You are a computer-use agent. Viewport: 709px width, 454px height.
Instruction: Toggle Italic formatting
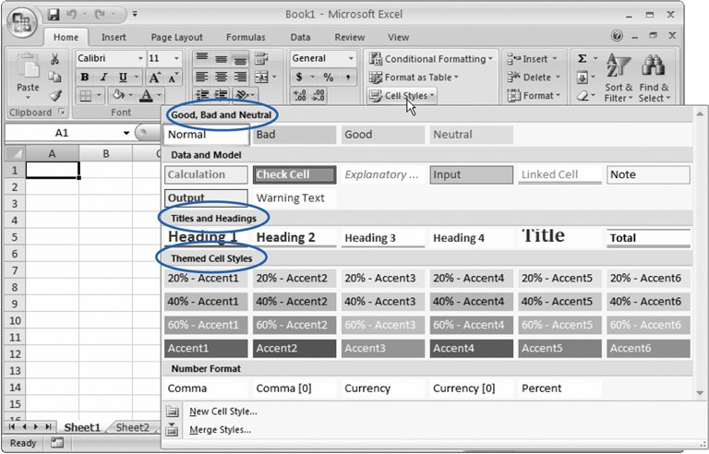click(104, 78)
